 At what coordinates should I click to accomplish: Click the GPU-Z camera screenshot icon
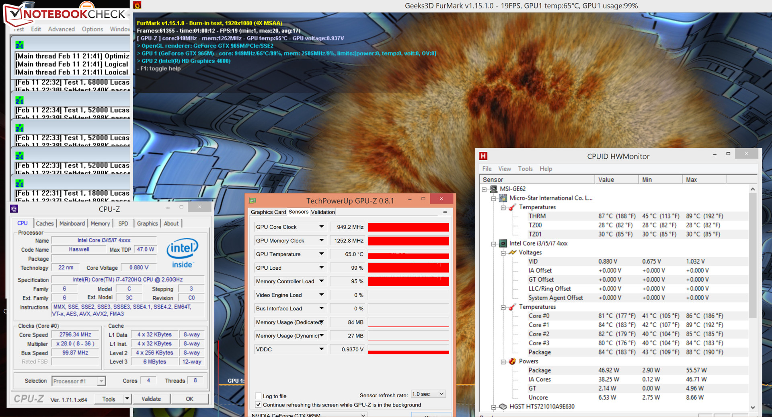445,212
